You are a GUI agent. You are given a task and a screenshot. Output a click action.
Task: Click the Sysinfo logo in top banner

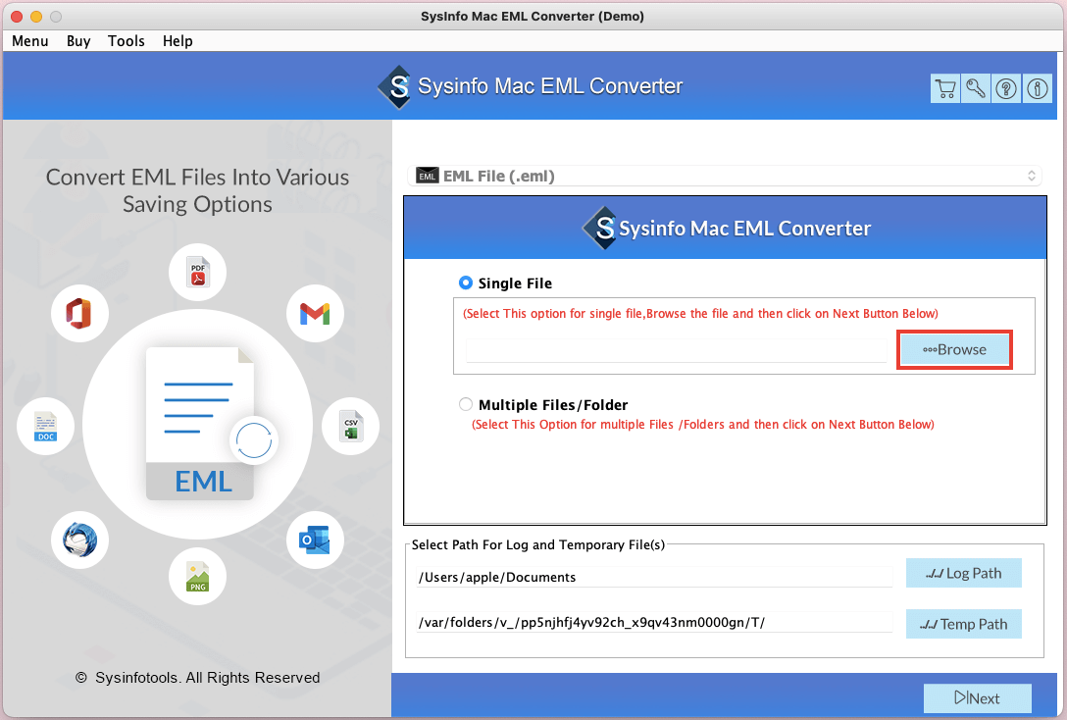click(395, 87)
